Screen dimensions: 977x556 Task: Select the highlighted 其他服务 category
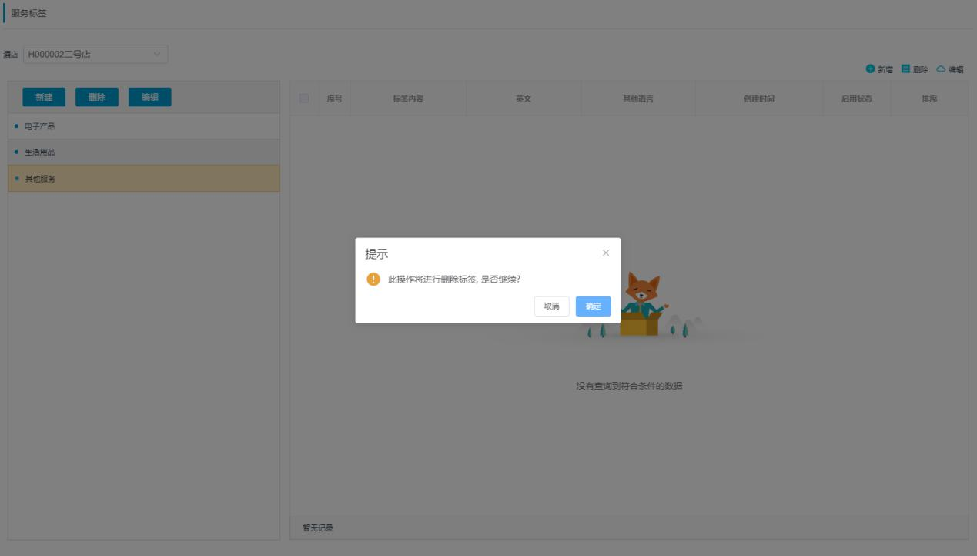point(40,179)
